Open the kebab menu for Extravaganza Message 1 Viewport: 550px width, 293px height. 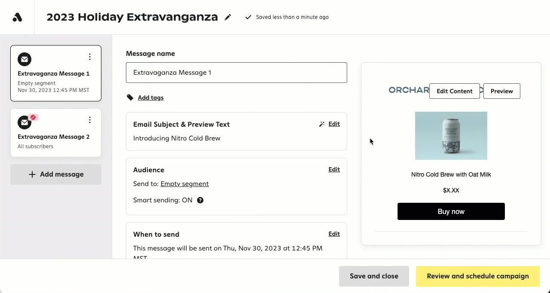(x=90, y=56)
